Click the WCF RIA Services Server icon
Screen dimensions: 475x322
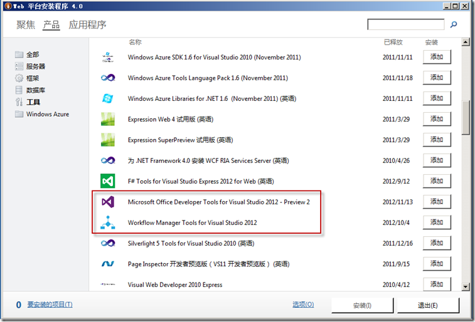click(x=108, y=160)
